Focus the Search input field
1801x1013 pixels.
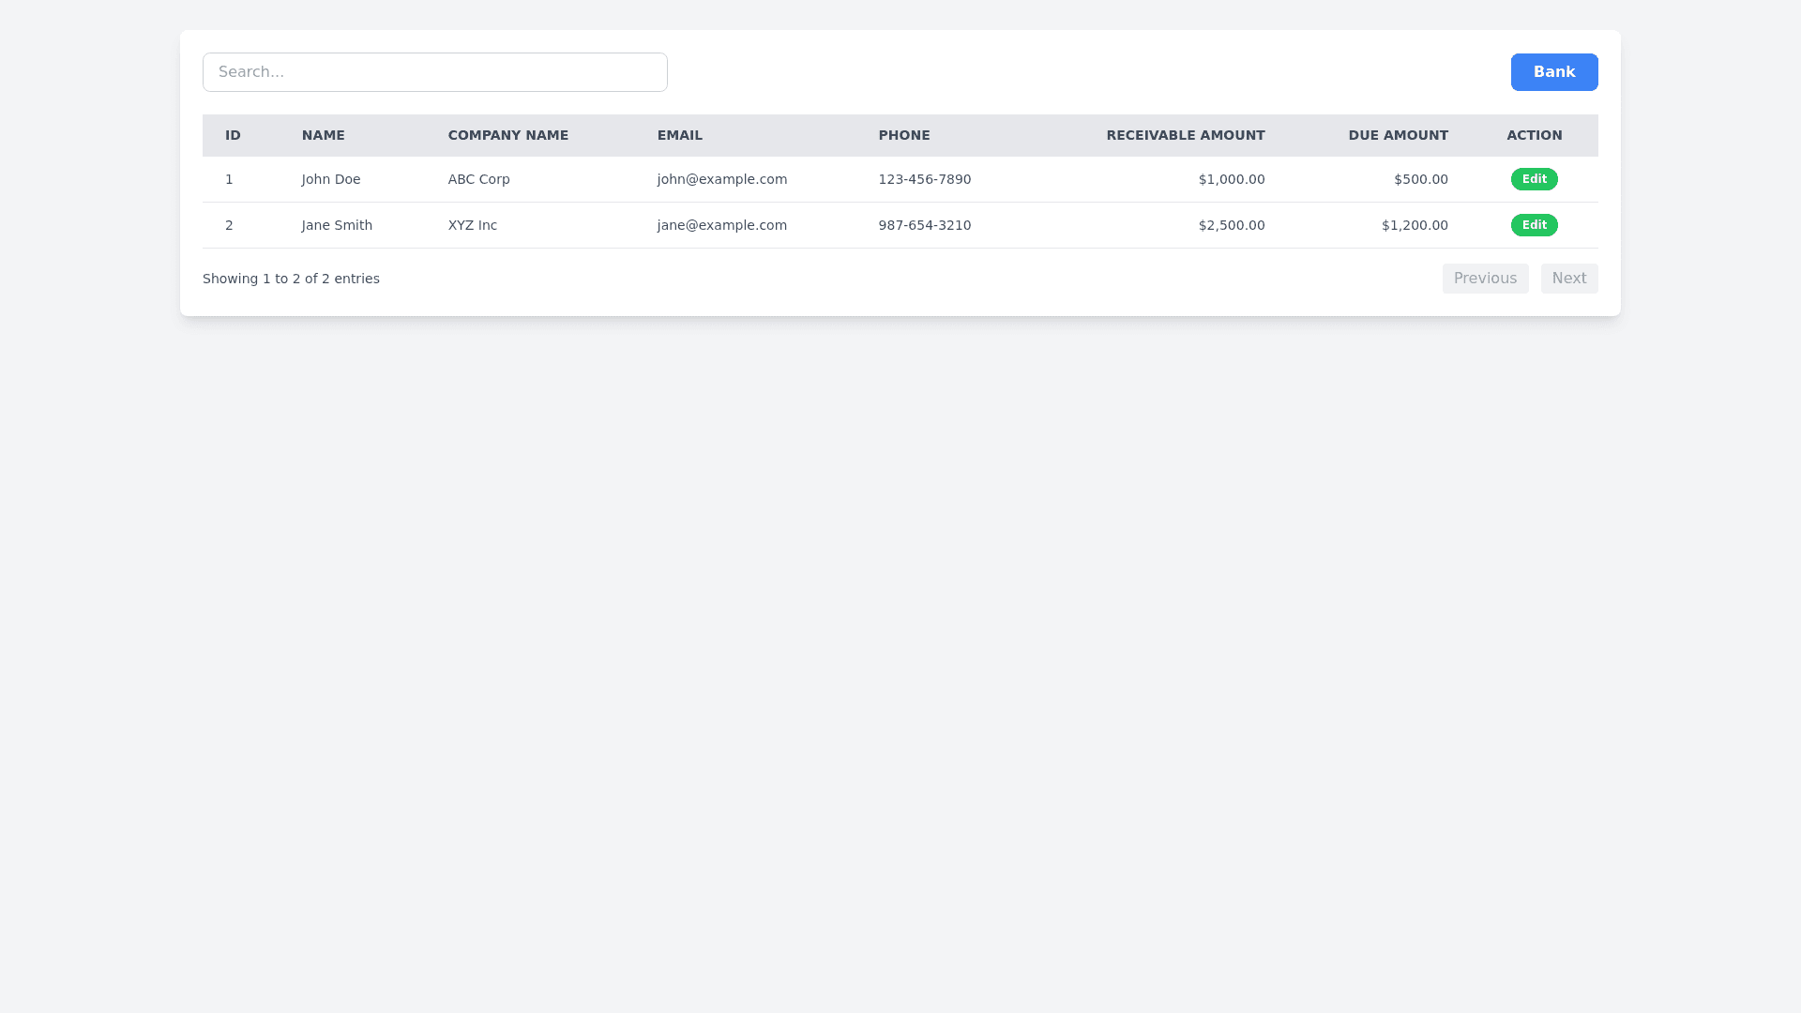tap(434, 72)
